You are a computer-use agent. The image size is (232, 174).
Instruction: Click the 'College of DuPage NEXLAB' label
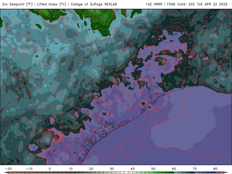pyautogui.click(x=94, y=4)
